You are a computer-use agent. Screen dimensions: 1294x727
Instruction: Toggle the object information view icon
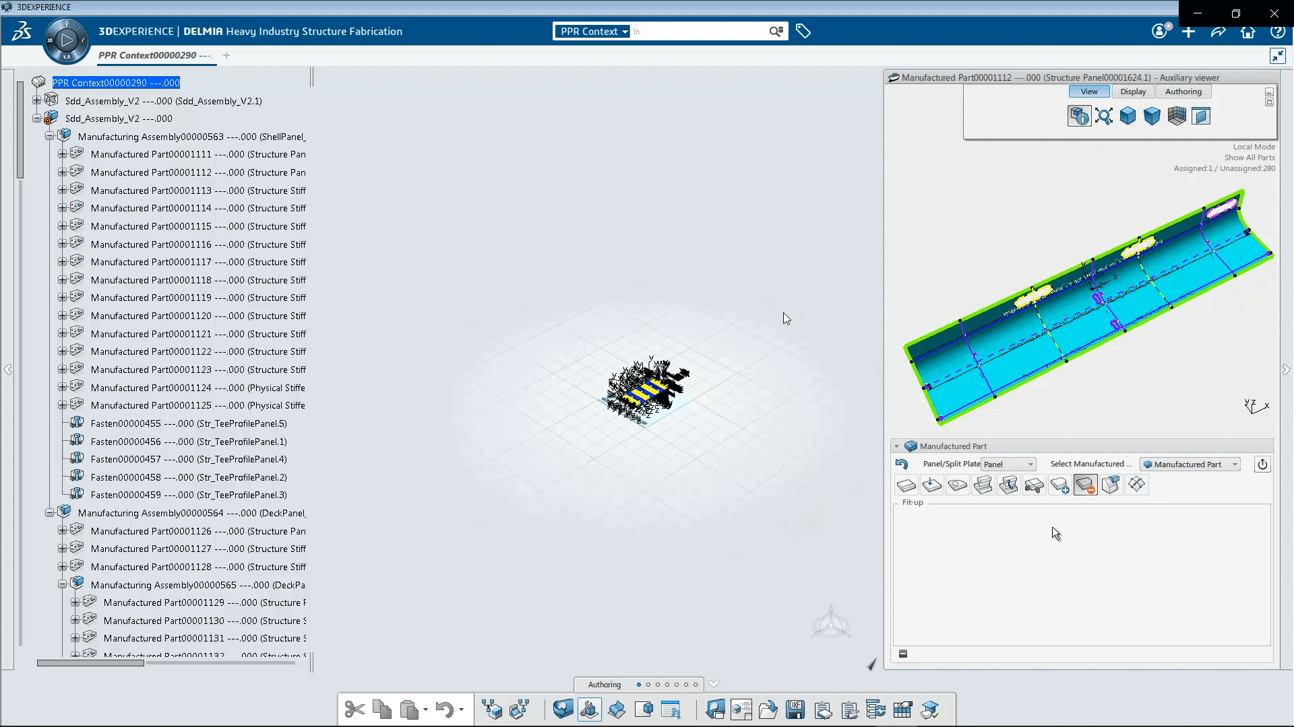pyautogui.click(x=1079, y=116)
